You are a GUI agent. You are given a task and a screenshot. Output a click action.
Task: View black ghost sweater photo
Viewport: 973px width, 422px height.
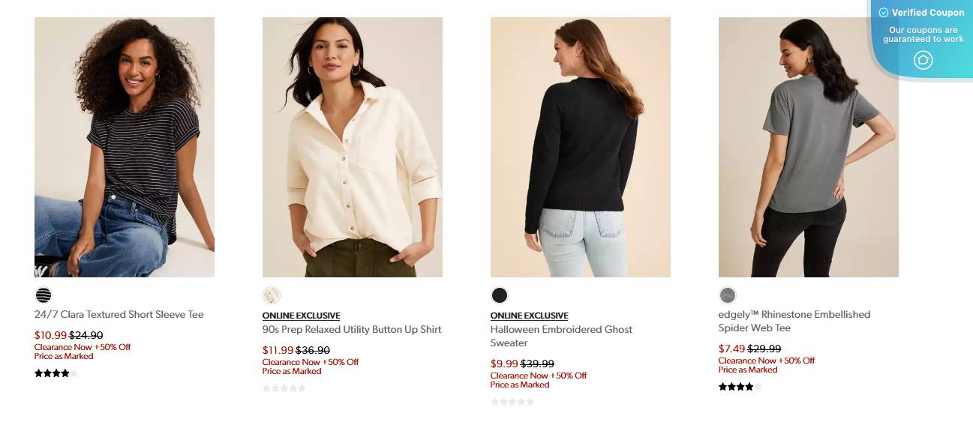pyautogui.click(x=581, y=147)
